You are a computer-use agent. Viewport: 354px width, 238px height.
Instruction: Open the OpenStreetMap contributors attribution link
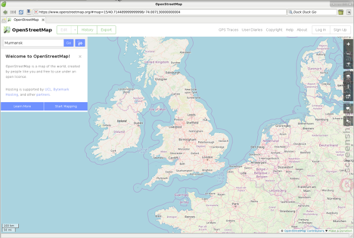(304, 231)
